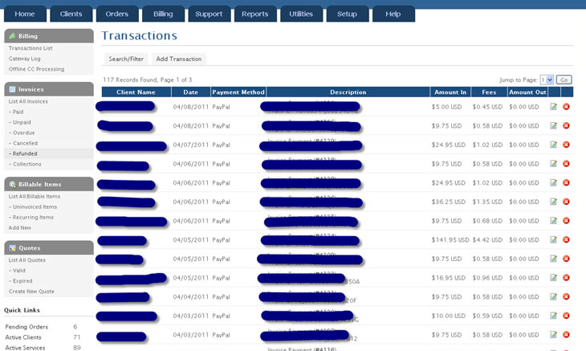Edit the 04/06/2011 $24.95 transaction
This screenshot has width=586, height=351.
click(553, 182)
